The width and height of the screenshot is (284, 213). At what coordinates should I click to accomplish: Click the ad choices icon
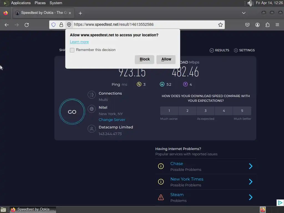coord(280,202)
